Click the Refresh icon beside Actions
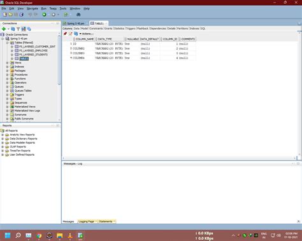 [x=76, y=34]
